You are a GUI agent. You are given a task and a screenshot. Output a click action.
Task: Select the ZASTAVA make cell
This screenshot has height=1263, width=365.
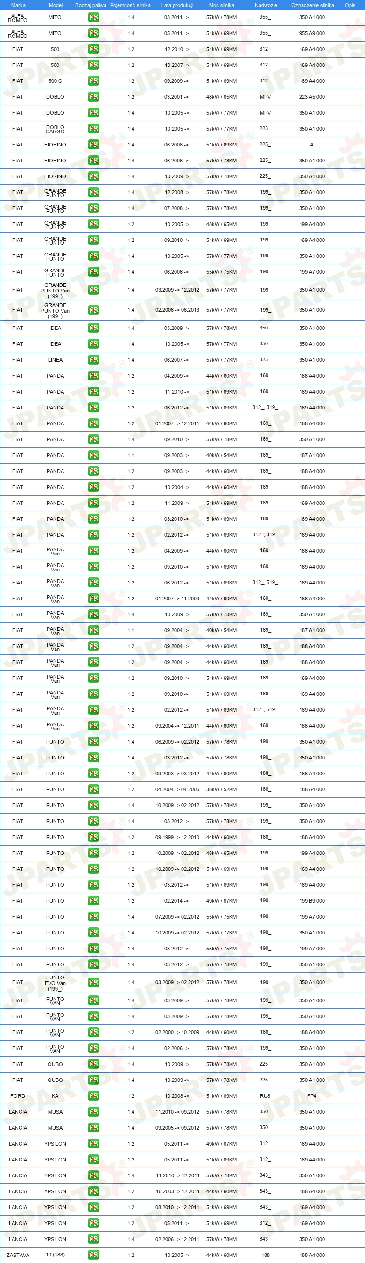tap(18, 1255)
